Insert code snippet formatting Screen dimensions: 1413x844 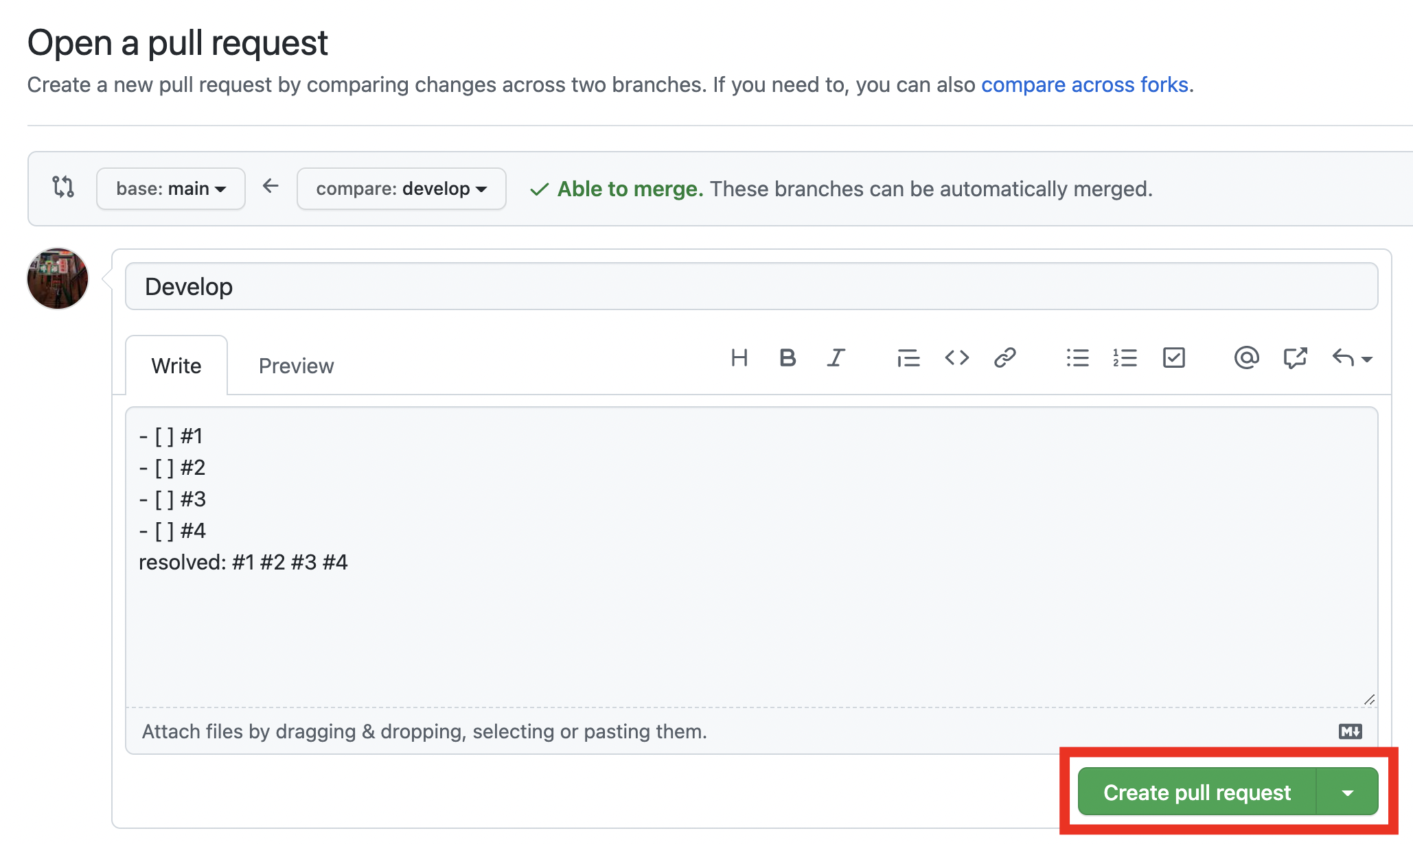(x=956, y=357)
